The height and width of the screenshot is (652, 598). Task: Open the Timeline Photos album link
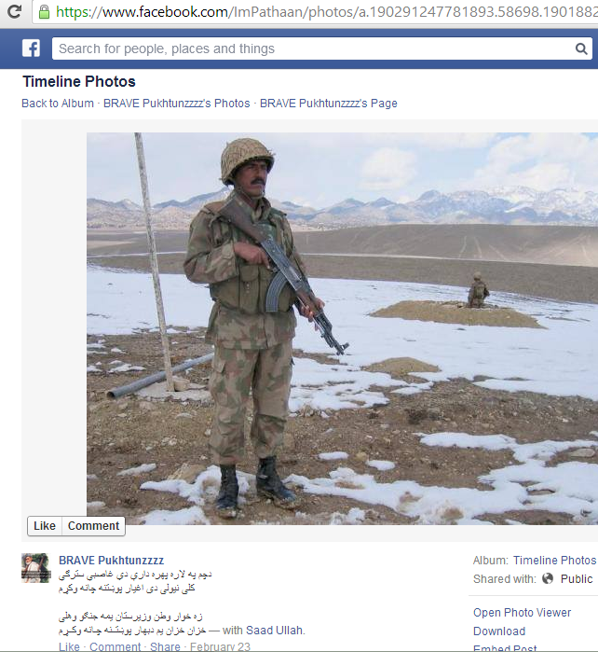[555, 560]
